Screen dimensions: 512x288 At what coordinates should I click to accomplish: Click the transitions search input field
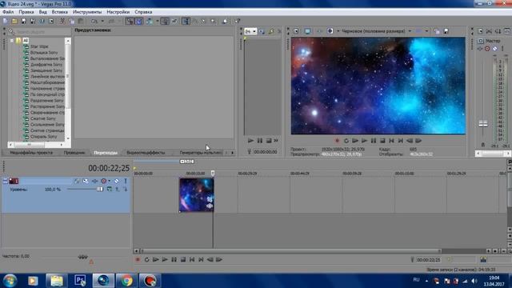42,32
